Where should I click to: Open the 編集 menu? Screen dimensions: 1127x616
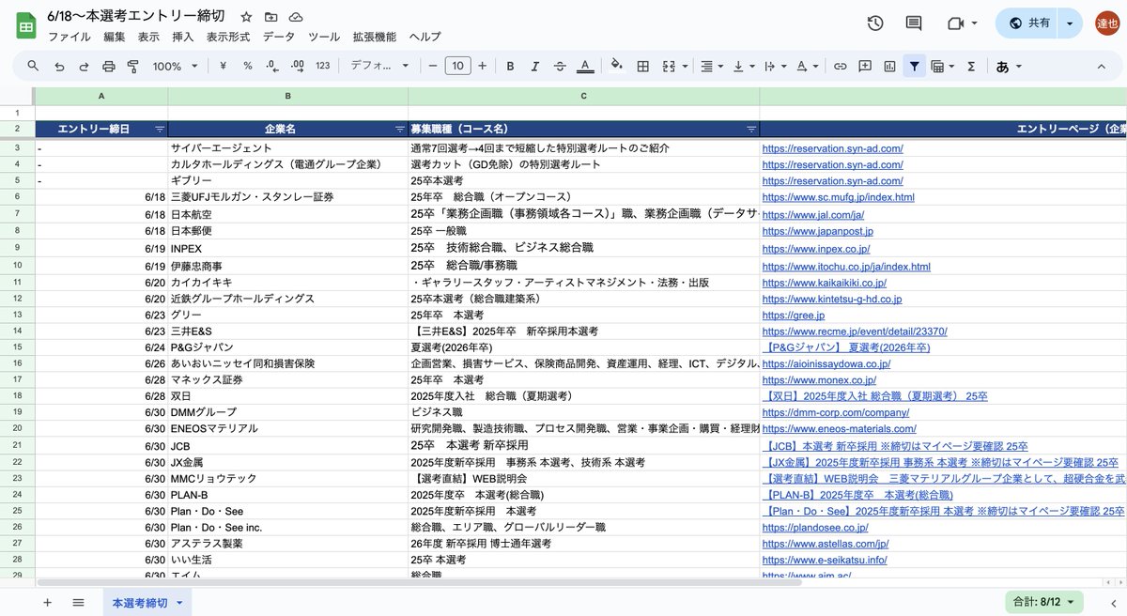click(x=115, y=37)
